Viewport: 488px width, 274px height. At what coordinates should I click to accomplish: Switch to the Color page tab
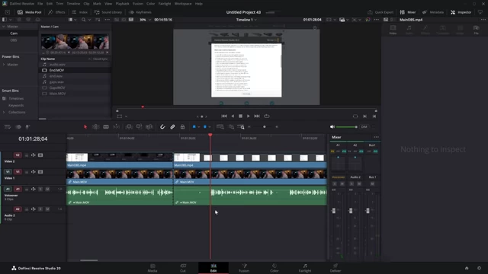274,268
